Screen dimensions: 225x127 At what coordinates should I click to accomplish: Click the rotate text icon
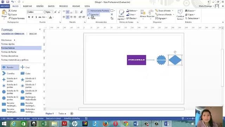(81, 12)
